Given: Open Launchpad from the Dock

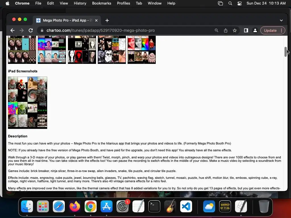Looking at the screenshot, I should coord(43,206).
